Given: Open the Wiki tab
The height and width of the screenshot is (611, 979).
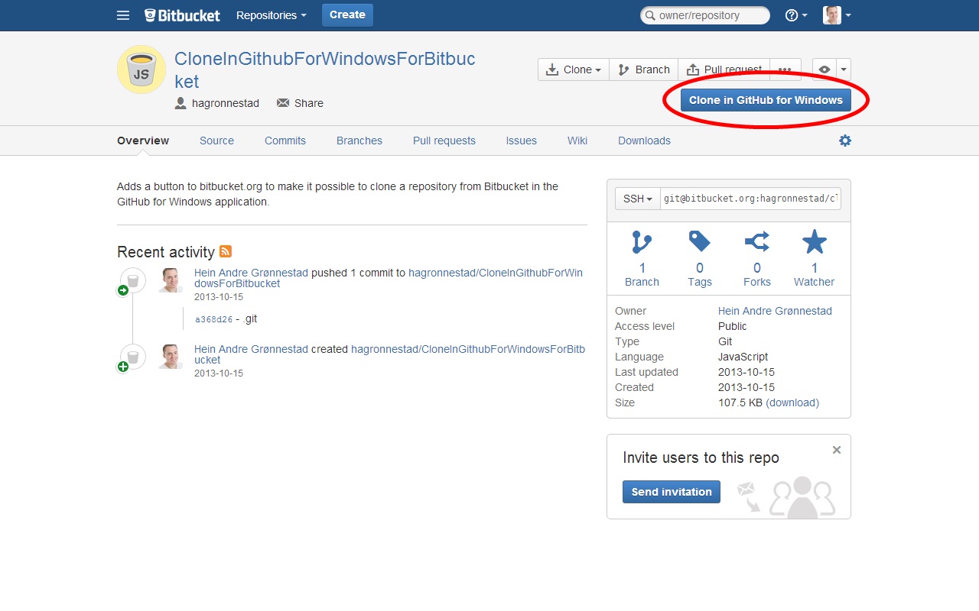Looking at the screenshot, I should pyautogui.click(x=577, y=141).
